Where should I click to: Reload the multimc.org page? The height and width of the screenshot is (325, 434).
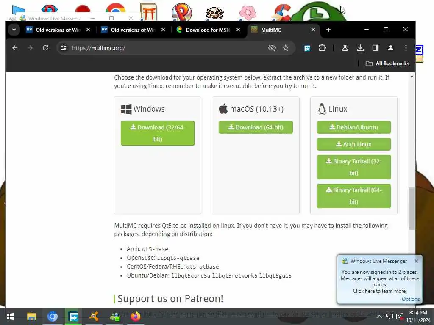pyautogui.click(x=45, y=48)
